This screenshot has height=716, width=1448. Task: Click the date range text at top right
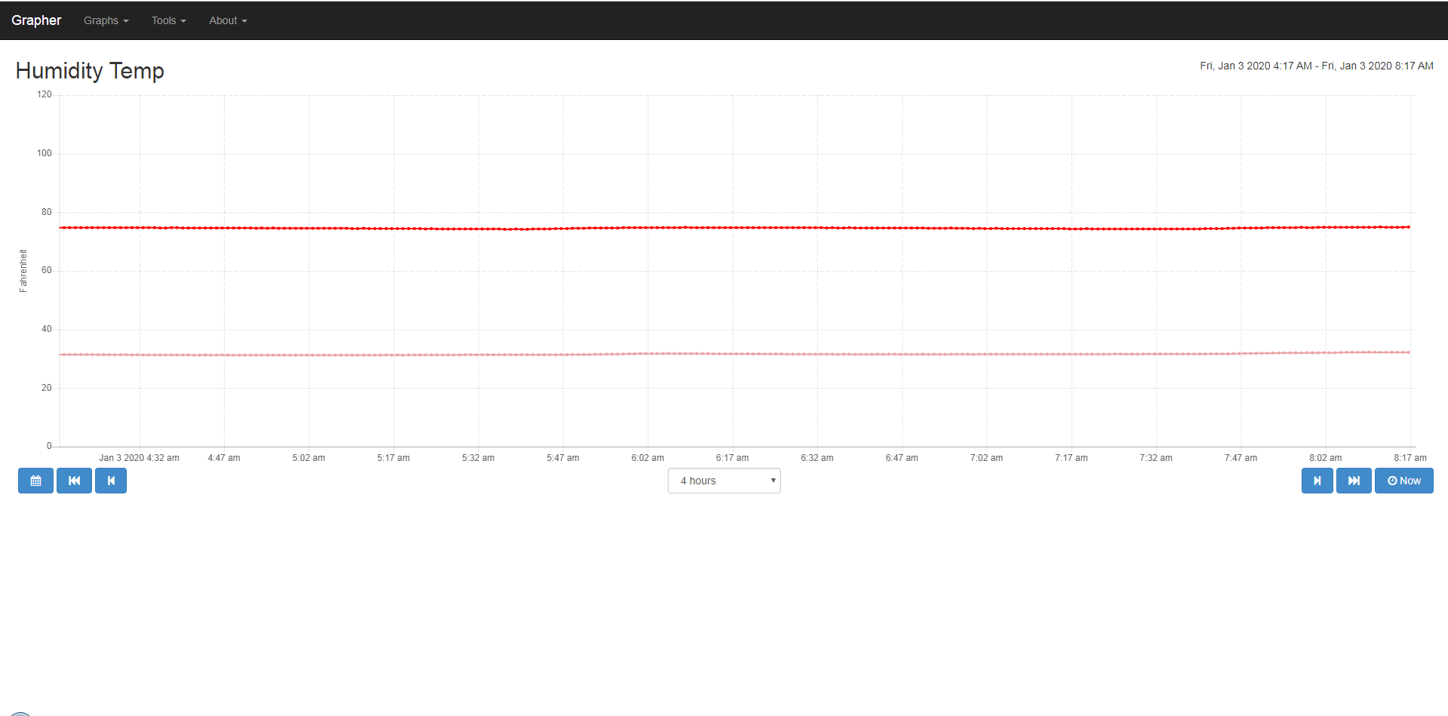[1317, 66]
